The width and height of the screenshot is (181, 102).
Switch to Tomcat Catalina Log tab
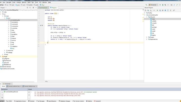coord(29,86)
